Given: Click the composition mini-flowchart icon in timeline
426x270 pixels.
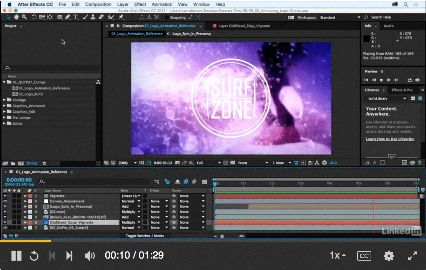Looking at the screenshot, I should coord(157,182).
